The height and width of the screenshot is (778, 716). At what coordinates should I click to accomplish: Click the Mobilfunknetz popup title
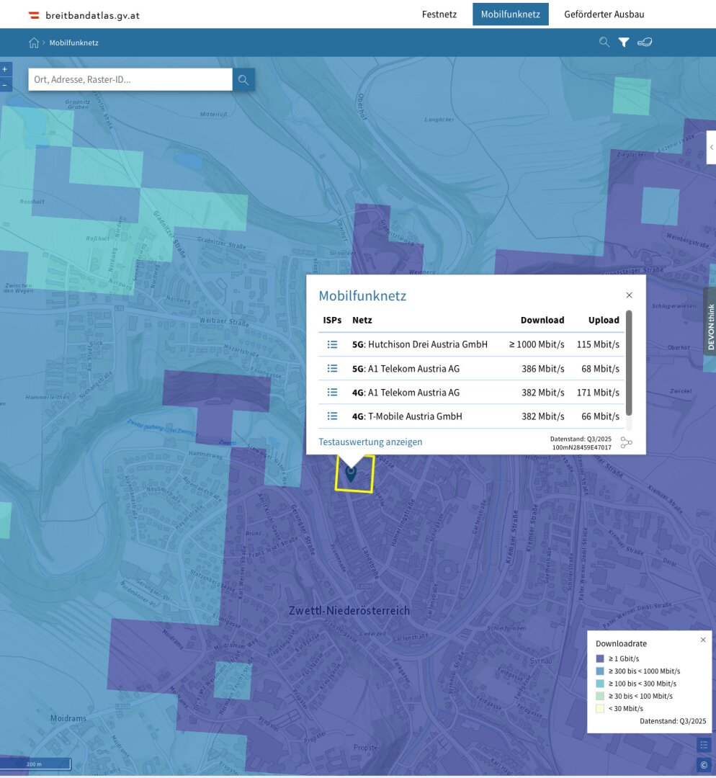pos(362,296)
